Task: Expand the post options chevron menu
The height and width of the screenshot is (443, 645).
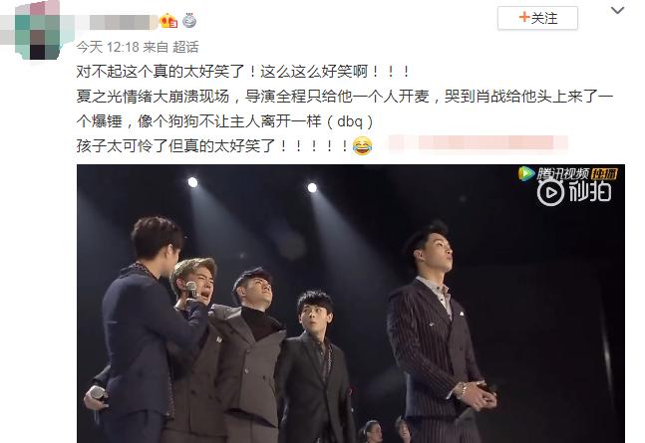Action: coord(617,11)
